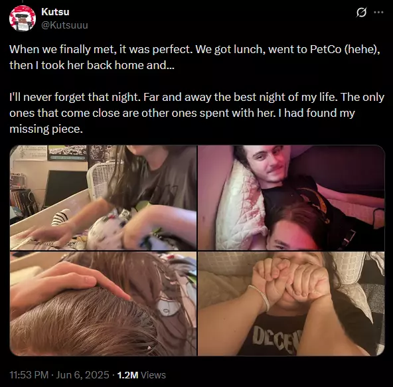
Task: Open the Kutsu display name link
Action: tap(55, 12)
